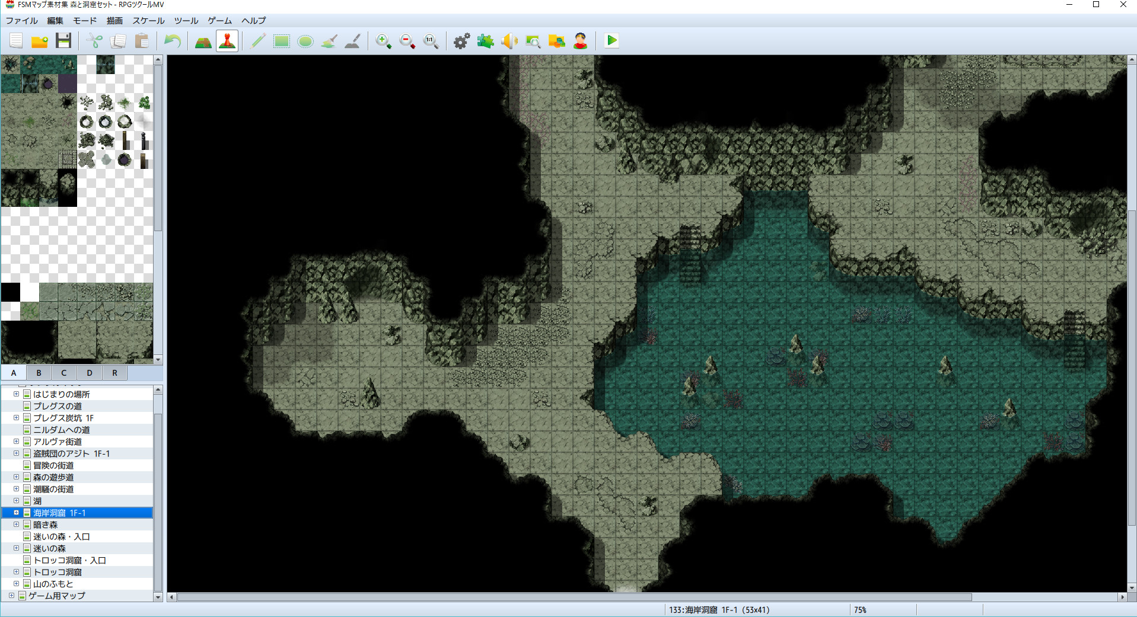Image resolution: width=1137 pixels, height=617 pixels.
Task: Zoom out of the map
Action: click(407, 41)
